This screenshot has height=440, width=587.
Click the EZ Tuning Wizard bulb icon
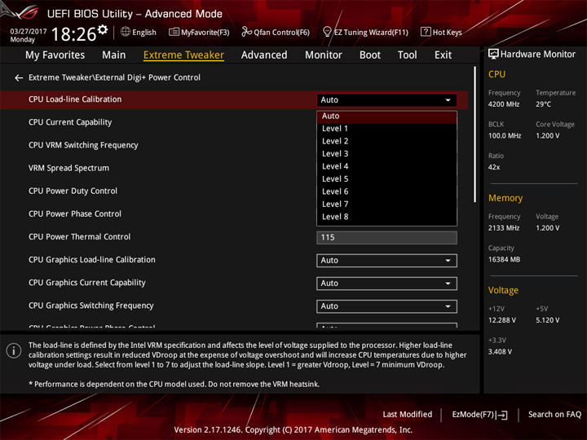click(327, 32)
